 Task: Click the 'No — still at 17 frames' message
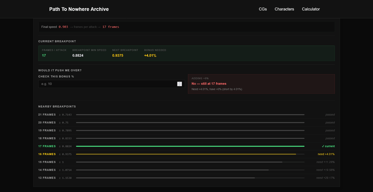(x=209, y=83)
